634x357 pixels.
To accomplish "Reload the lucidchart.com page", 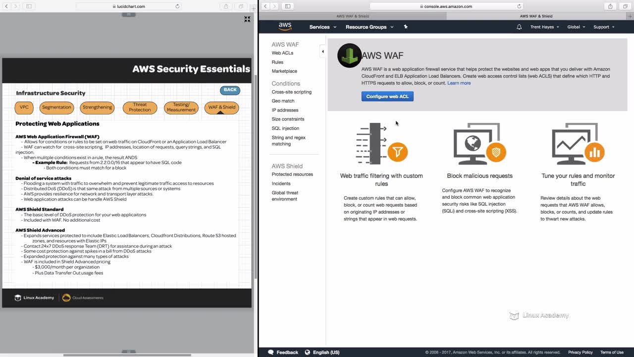I will point(177,6).
